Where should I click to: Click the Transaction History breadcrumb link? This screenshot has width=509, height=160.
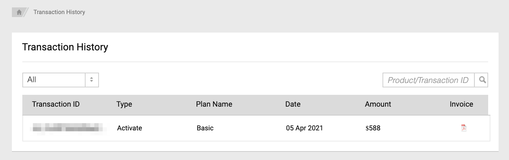(59, 12)
